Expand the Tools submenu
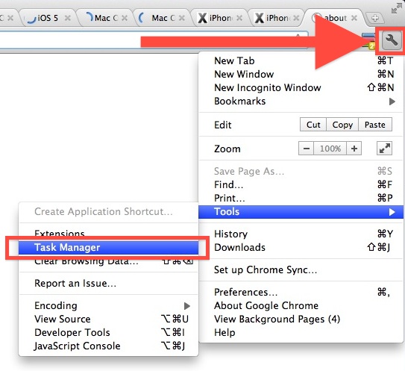 tap(301, 212)
